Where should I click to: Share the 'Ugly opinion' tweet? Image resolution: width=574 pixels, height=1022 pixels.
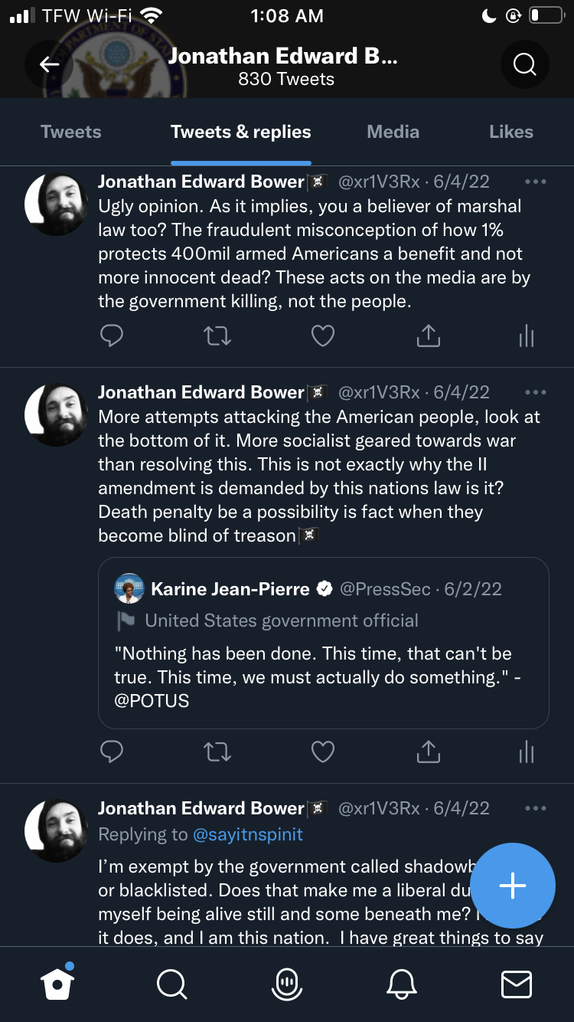pos(429,336)
